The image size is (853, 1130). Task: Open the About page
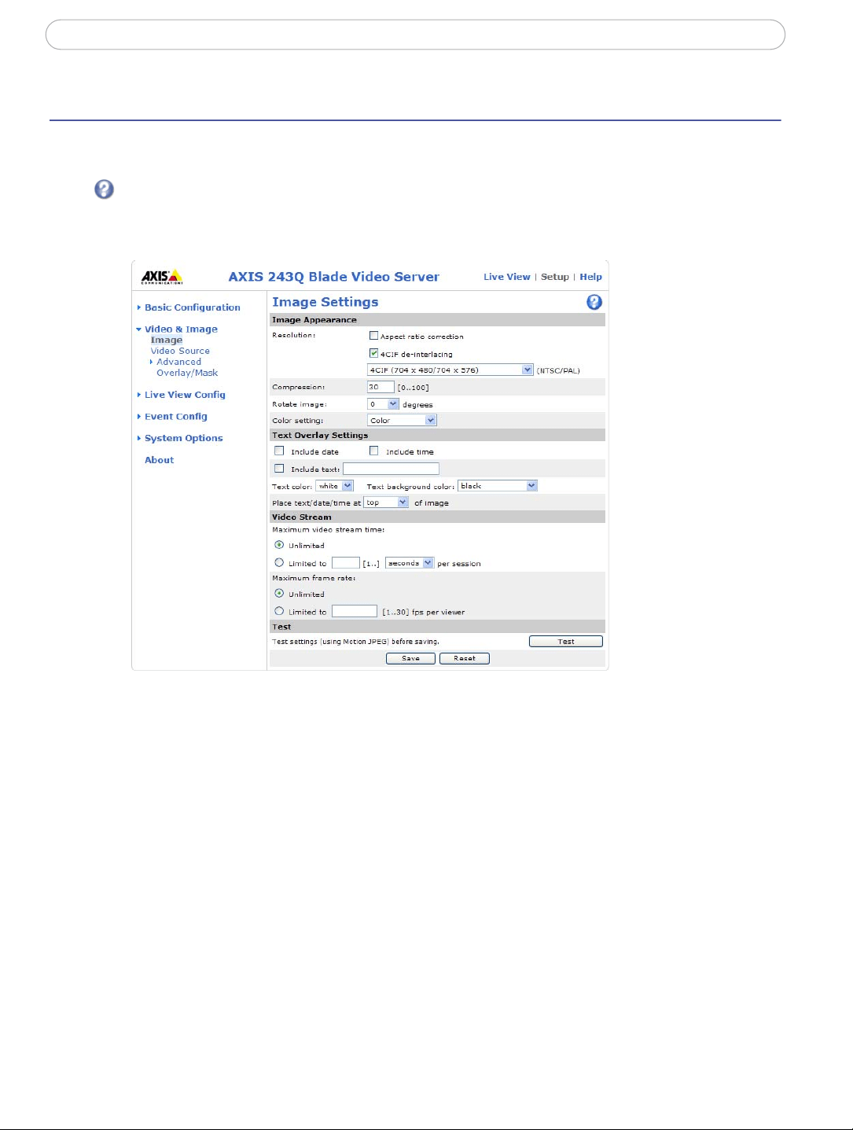(x=159, y=460)
